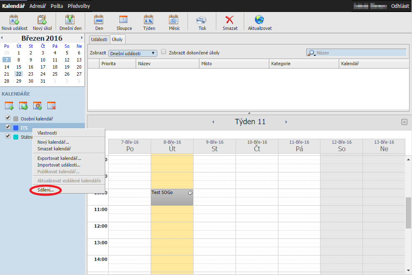Click the 8-Bře-16 Út day header
Image resolution: width=412 pixels, height=275 pixels.
[x=172, y=146]
